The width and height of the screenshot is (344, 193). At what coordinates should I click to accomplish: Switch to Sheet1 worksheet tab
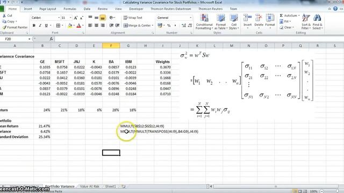[110, 187]
